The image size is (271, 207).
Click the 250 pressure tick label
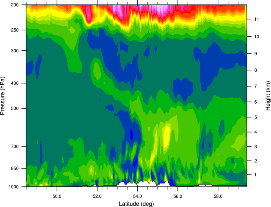pyautogui.click(x=15, y=30)
